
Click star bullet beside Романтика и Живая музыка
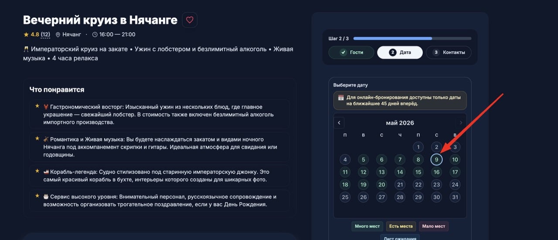pos(37,139)
